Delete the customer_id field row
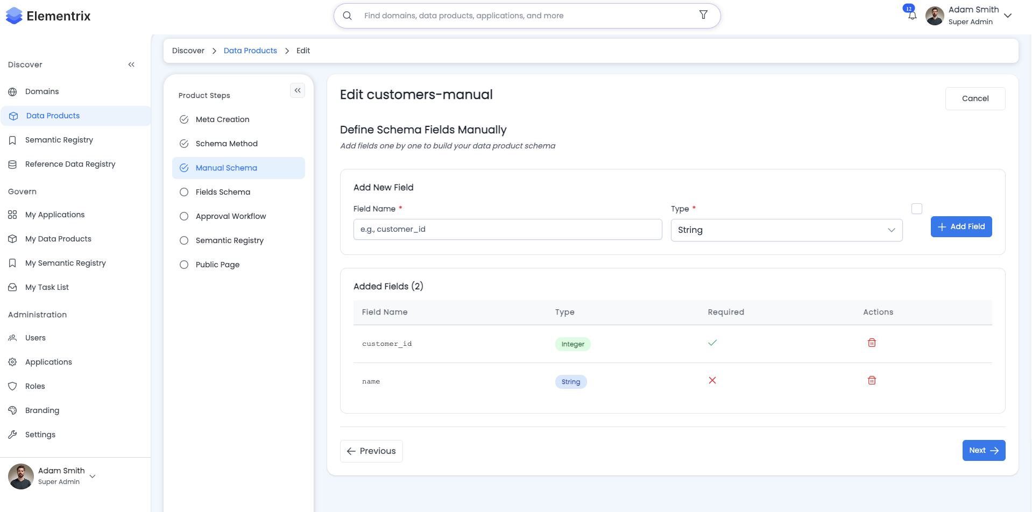 tap(872, 343)
